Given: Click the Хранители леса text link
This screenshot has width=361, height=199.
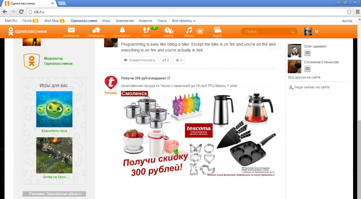Looking at the screenshot, I should point(54,131).
